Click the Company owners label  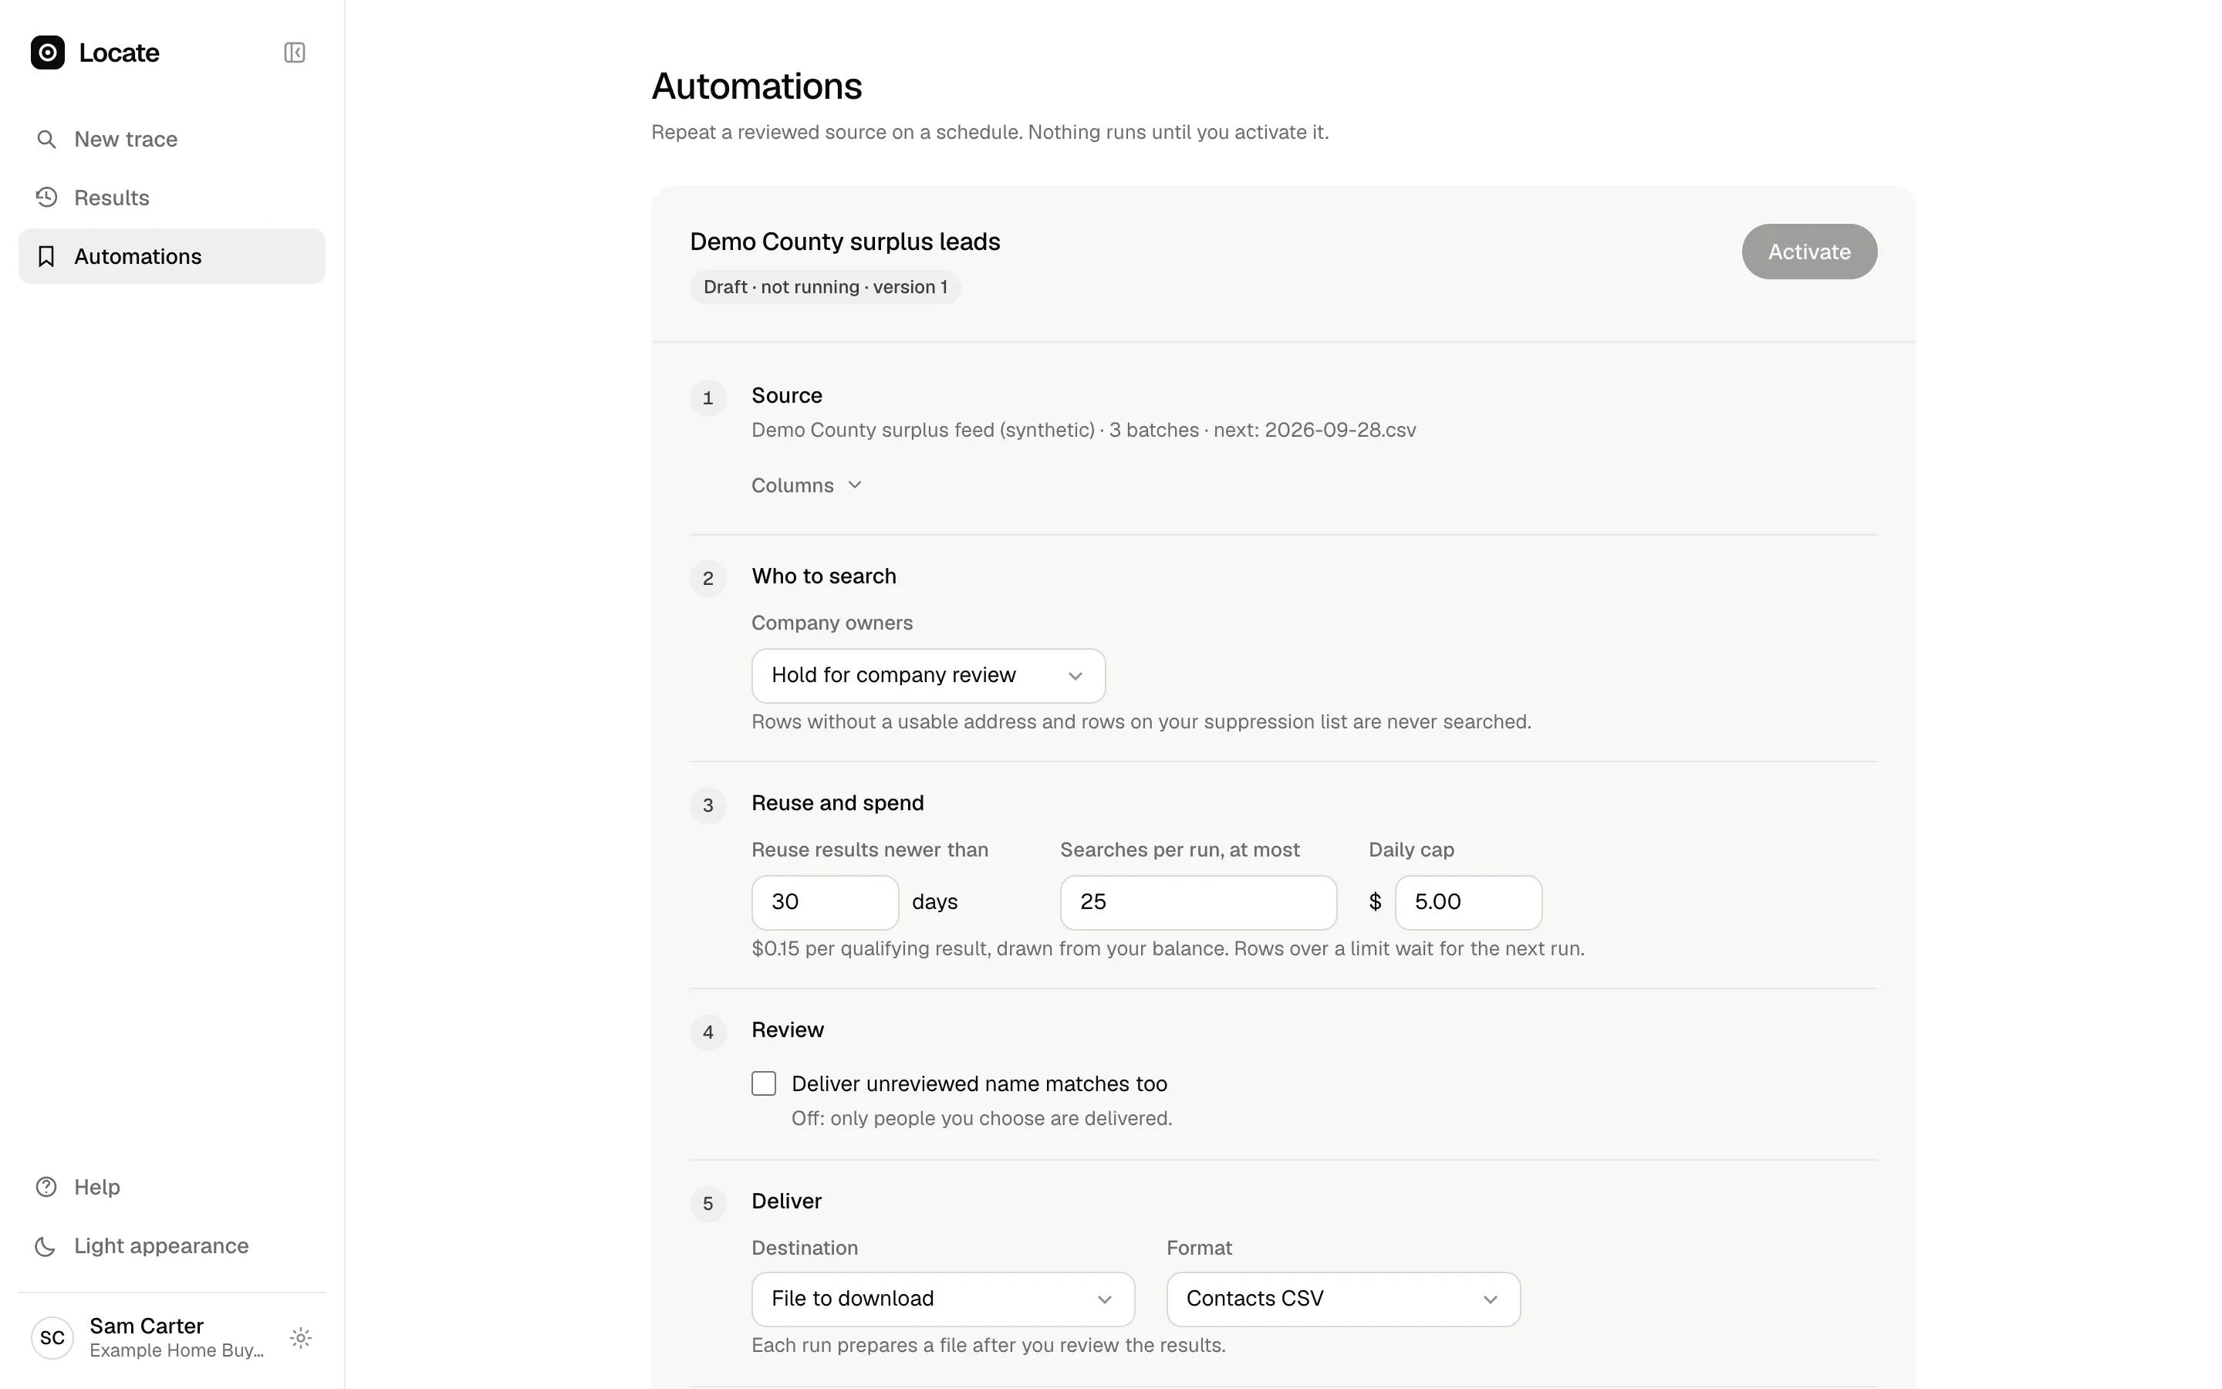point(832,623)
